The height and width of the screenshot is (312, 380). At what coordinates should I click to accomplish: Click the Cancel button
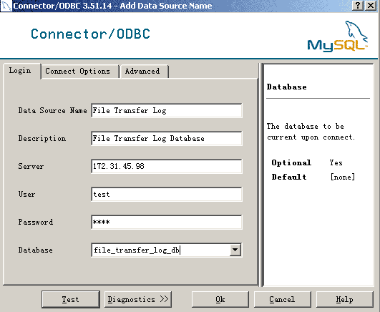(283, 299)
